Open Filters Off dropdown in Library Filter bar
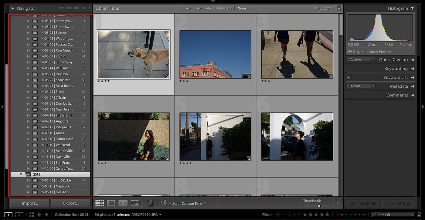Image resolution: width=425 pixels, height=220 pixels. (324, 8)
